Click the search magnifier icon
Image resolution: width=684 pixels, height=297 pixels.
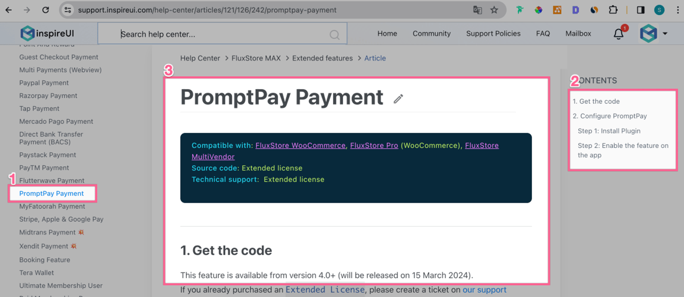(x=334, y=34)
